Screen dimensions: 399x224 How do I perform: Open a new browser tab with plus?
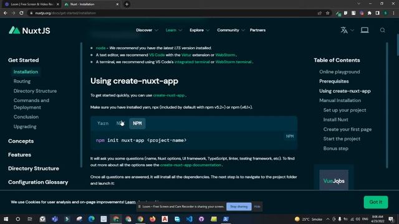[127, 4]
